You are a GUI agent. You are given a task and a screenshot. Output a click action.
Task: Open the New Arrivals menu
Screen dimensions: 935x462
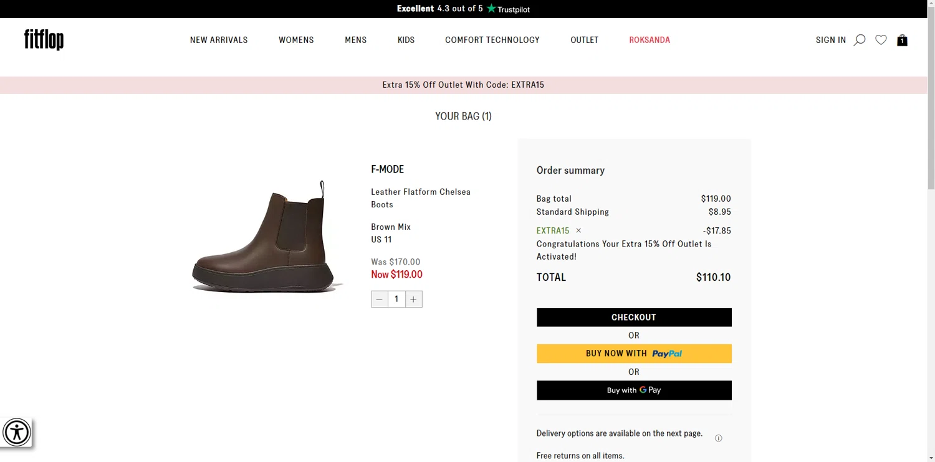pyautogui.click(x=219, y=40)
